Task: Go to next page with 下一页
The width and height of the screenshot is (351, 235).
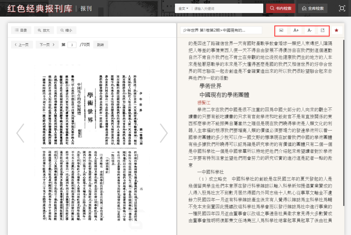Action: [x=47, y=45]
